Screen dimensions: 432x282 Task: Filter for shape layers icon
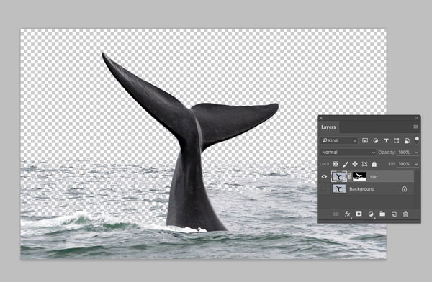pyautogui.click(x=397, y=141)
